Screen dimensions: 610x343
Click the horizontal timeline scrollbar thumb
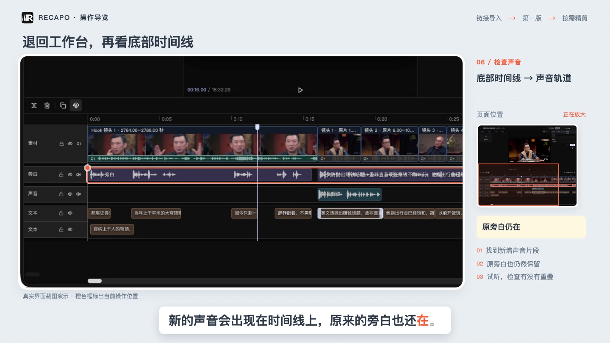point(94,281)
